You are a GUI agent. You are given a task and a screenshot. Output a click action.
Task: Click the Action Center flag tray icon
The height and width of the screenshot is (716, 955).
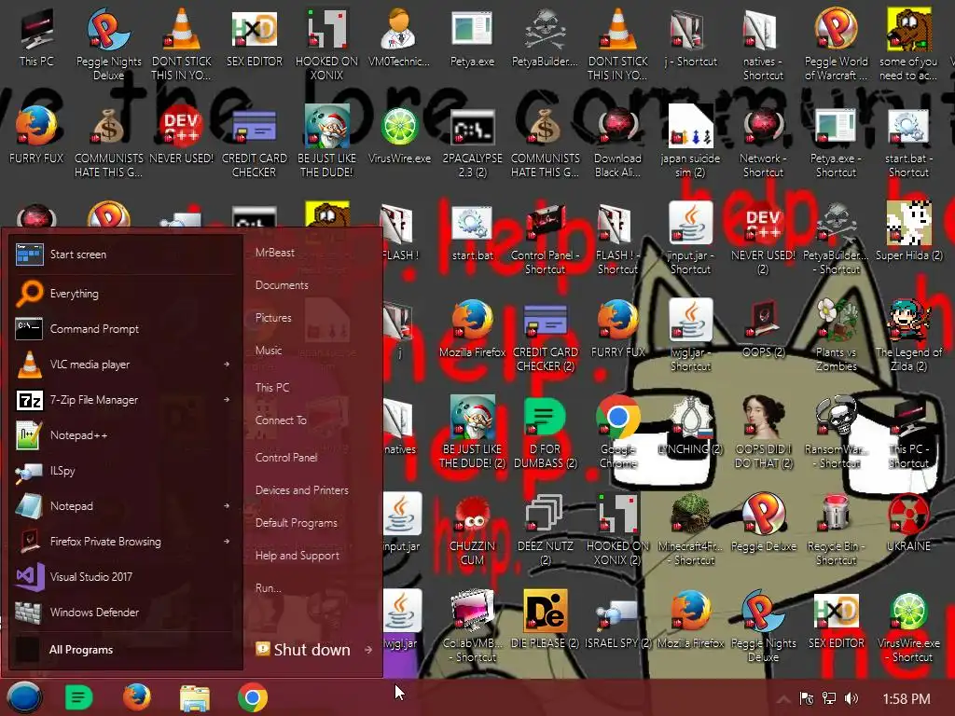(x=807, y=698)
